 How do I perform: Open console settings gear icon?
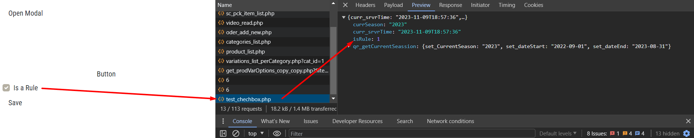[x=687, y=134]
